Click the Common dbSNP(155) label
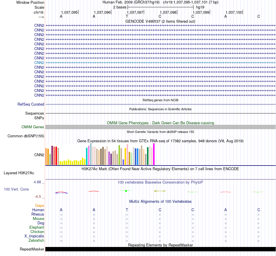 pyautogui.click(x=26, y=136)
